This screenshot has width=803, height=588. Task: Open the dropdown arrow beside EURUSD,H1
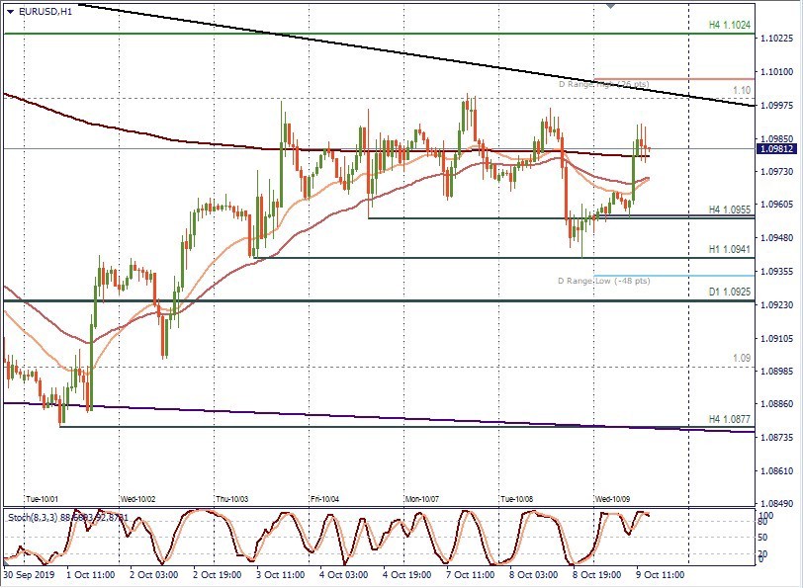(x=11, y=11)
